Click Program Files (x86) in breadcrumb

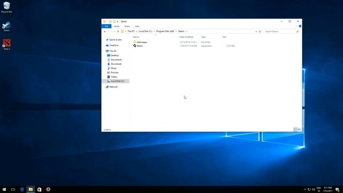[x=165, y=32]
